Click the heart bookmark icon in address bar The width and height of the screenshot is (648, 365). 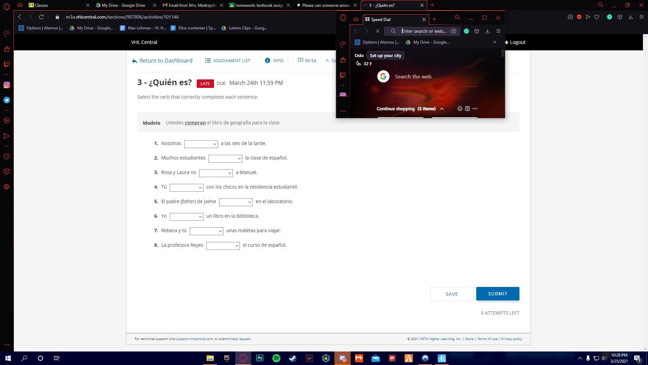pyautogui.click(x=597, y=17)
